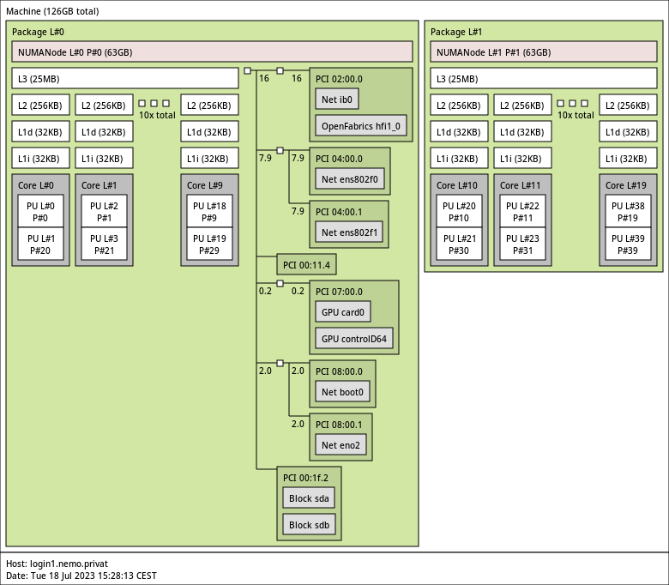
Task: Select PU L#20 P#10 box
Action: coord(459,212)
